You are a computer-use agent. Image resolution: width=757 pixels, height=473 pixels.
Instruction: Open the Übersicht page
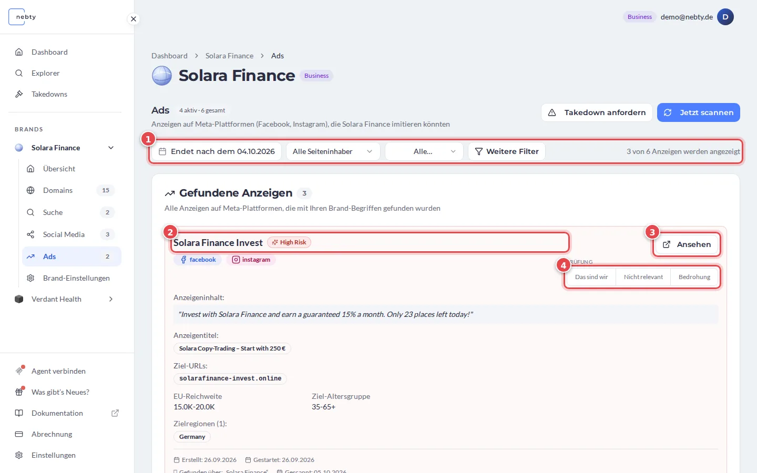click(71, 169)
